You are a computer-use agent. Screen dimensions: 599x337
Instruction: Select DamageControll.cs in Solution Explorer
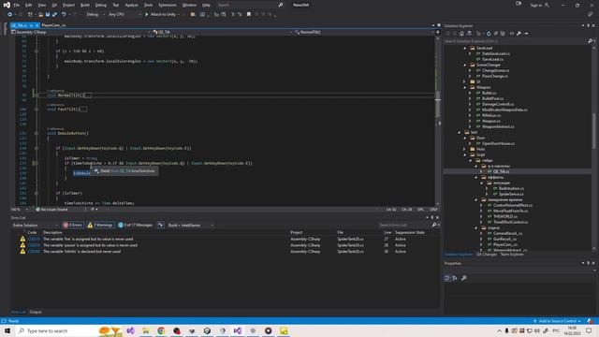coord(497,104)
